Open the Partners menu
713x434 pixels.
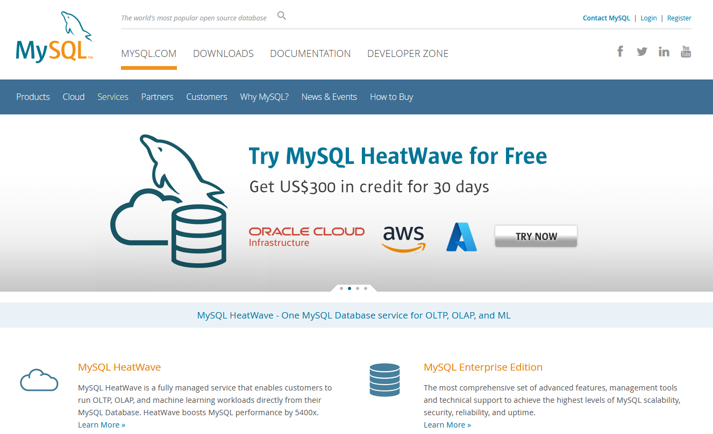[157, 97]
